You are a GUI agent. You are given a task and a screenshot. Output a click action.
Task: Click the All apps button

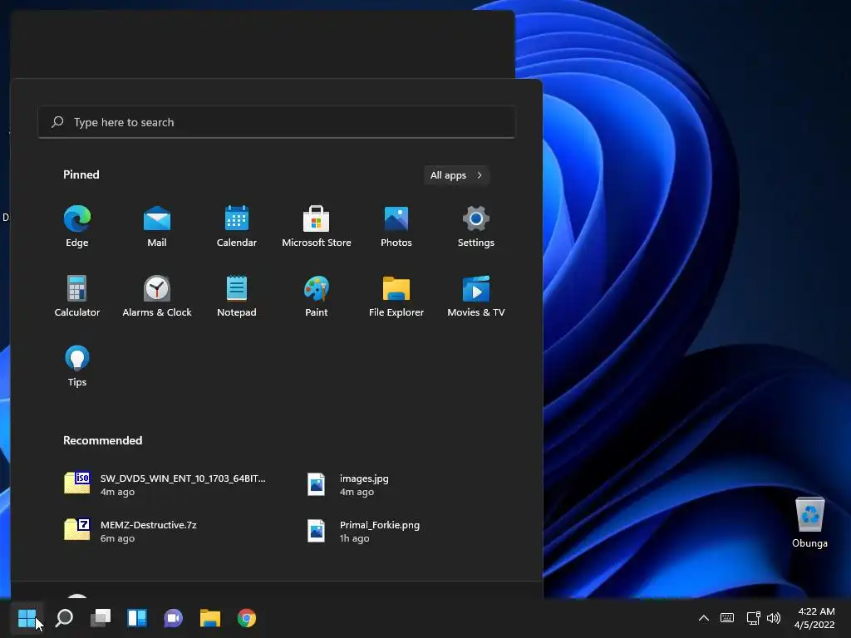tap(456, 175)
